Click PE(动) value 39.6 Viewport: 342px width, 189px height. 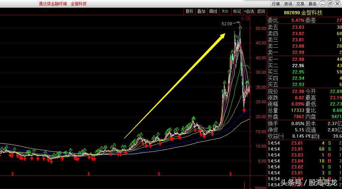[338, 136]
